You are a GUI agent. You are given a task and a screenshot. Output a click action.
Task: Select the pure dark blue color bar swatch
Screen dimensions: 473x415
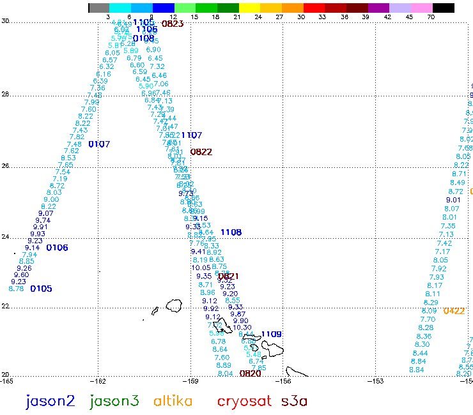point(164,8)
